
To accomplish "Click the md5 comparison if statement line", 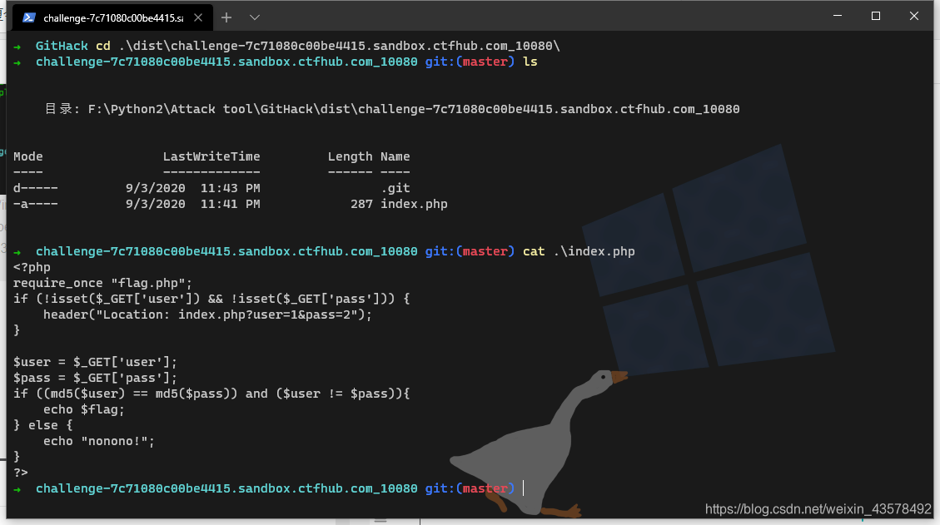I will [211, 394].
